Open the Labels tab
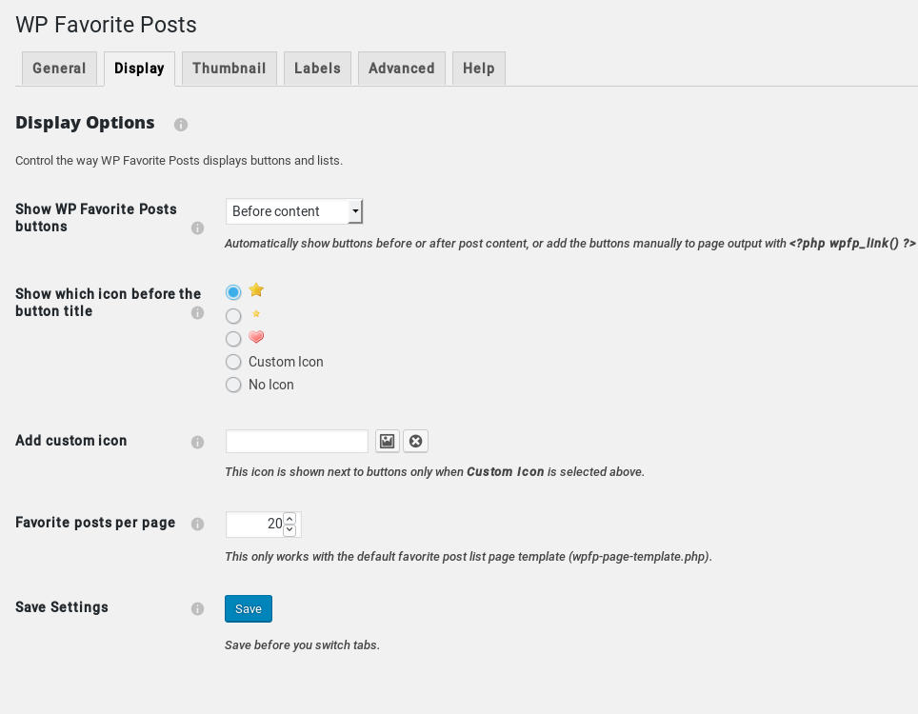This screenshot has height=714, width=918. coord(317,69)
